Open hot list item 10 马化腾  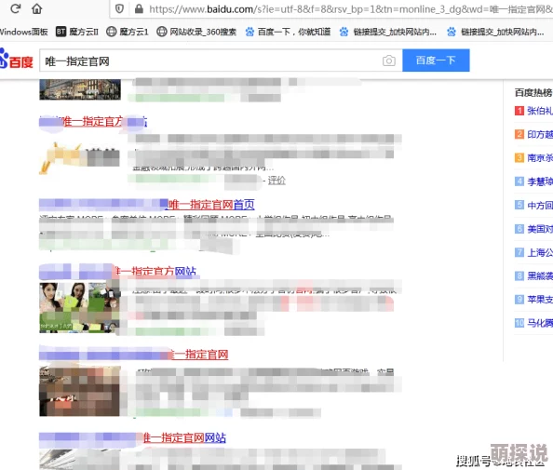click(x=533, y=323)
